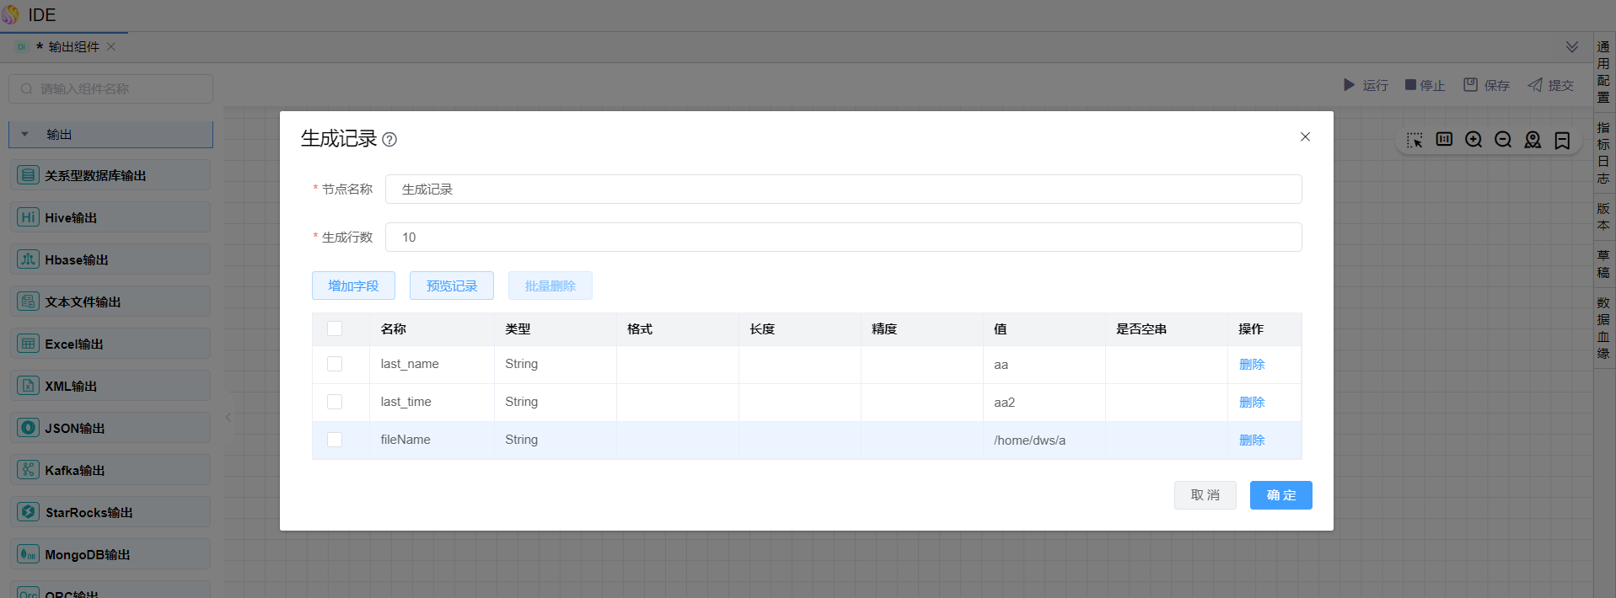Check the last_name row checkbox
This screenshot has width=1616, height=598.
[x=335, y=364]
